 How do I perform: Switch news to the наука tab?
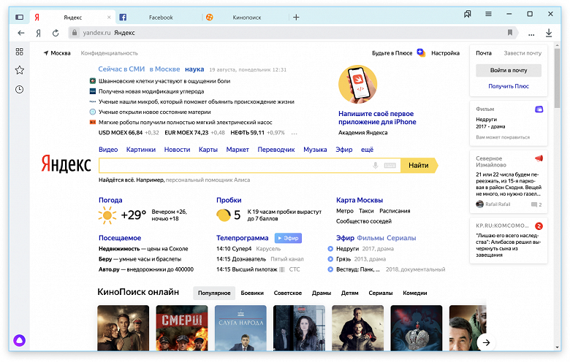pyautogui.click(x=194, y=69)
